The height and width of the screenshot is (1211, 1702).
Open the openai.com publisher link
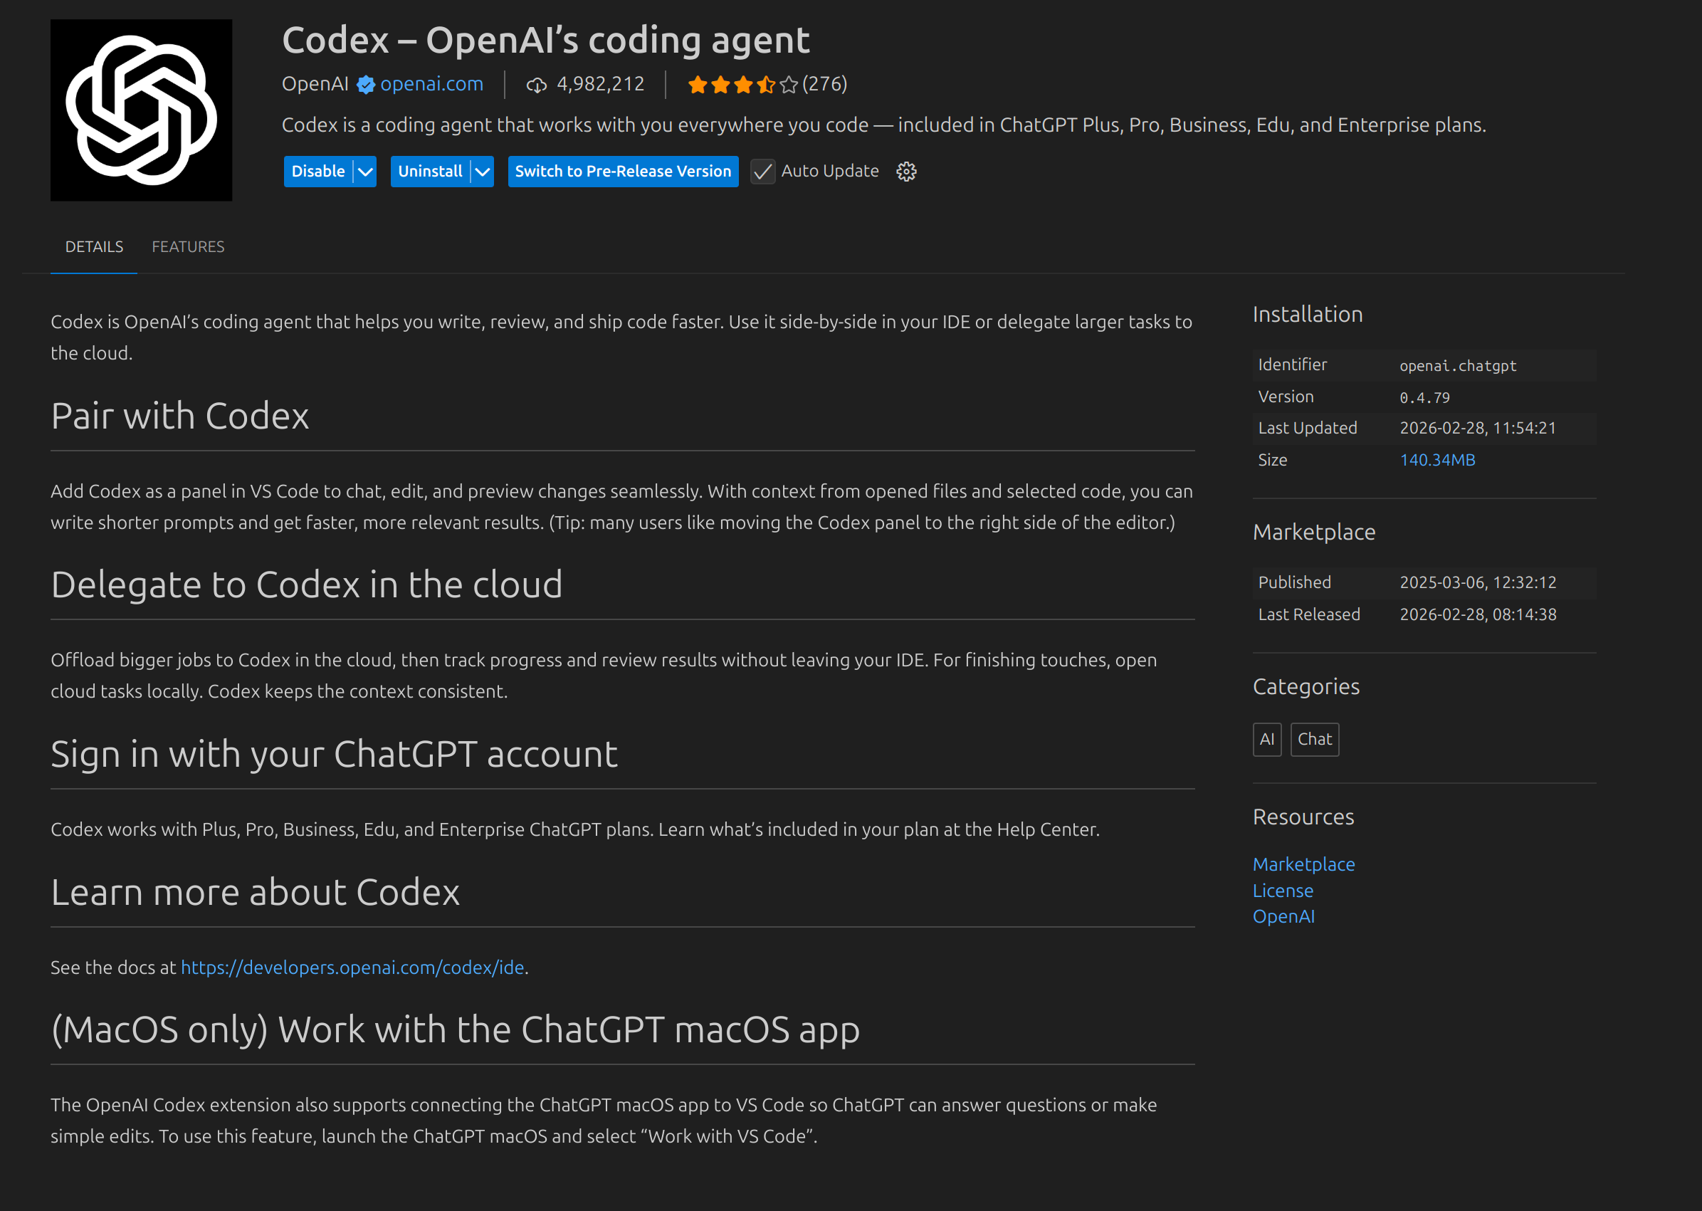tap(431, 84)
